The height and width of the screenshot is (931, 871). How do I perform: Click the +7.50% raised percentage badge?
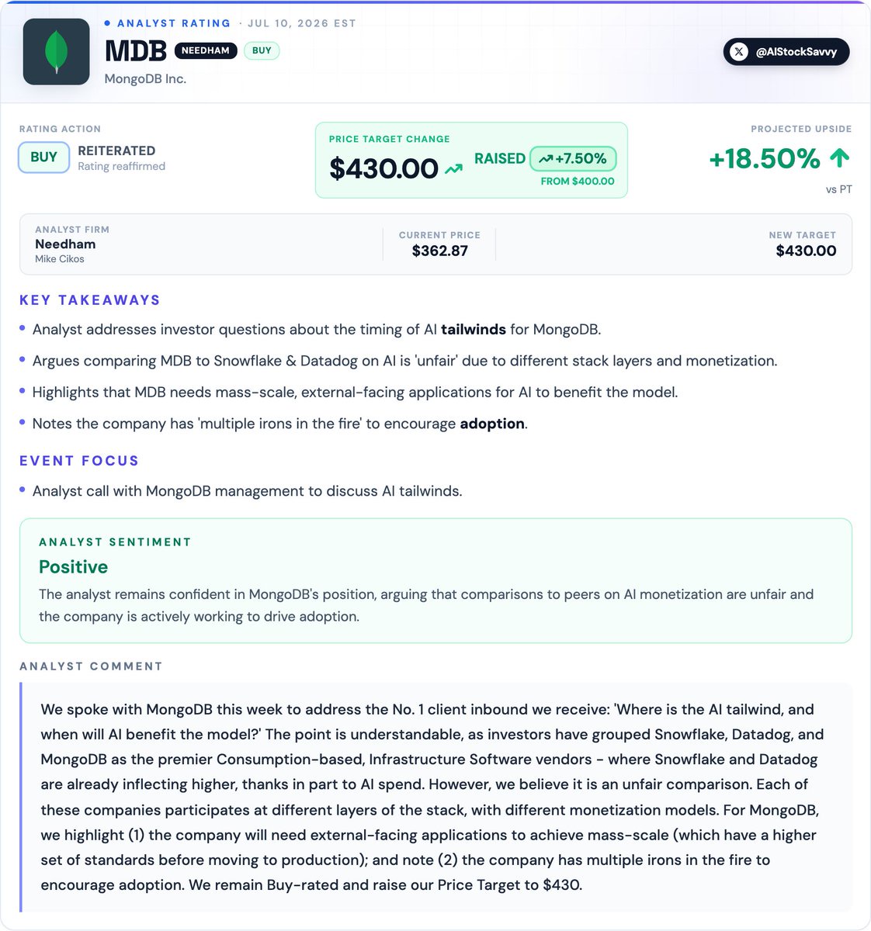573,159
